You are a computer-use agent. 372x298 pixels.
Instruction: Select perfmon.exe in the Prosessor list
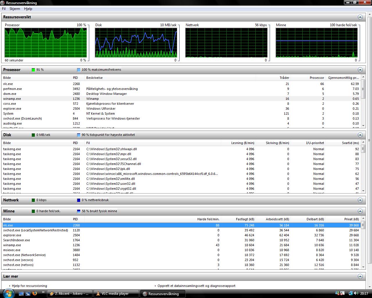pos(181,89)
